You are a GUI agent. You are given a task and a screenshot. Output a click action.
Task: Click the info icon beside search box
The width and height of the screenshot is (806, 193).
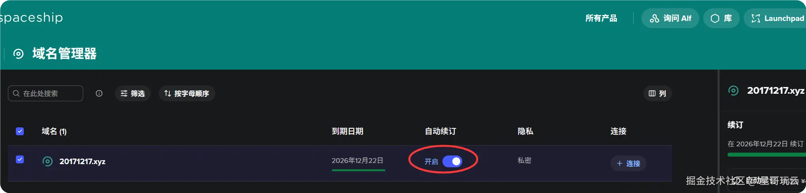point(99,93)
